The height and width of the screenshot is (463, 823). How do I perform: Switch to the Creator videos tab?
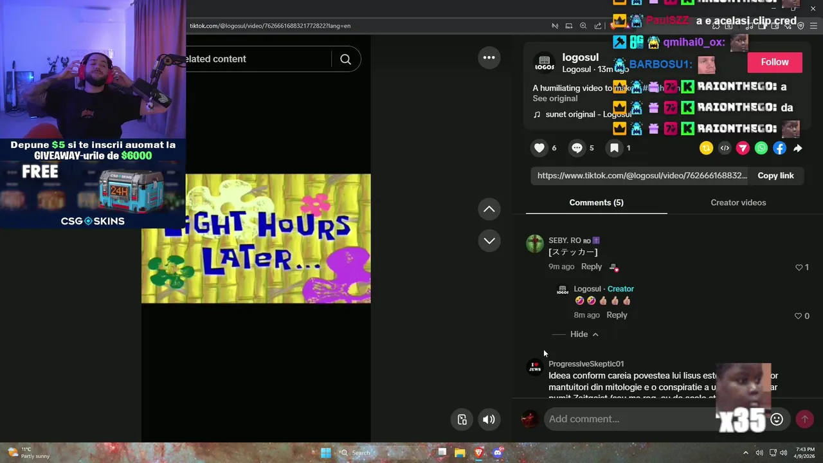738,203
